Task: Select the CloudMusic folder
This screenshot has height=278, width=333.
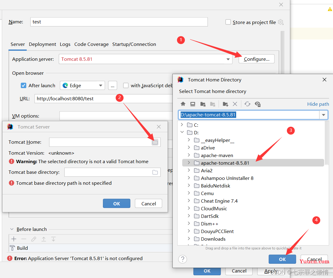Action: click(x=214, y=208)
